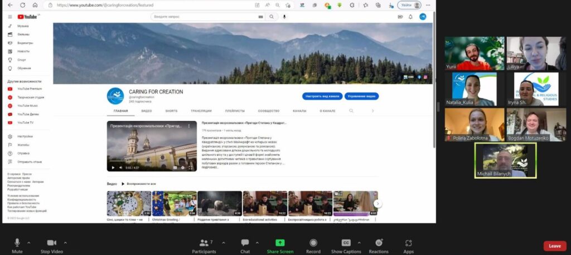Screen dimensions: 571x255
Task: Stop Video in Zoom toolbar
Action: [x=52, y=246]
